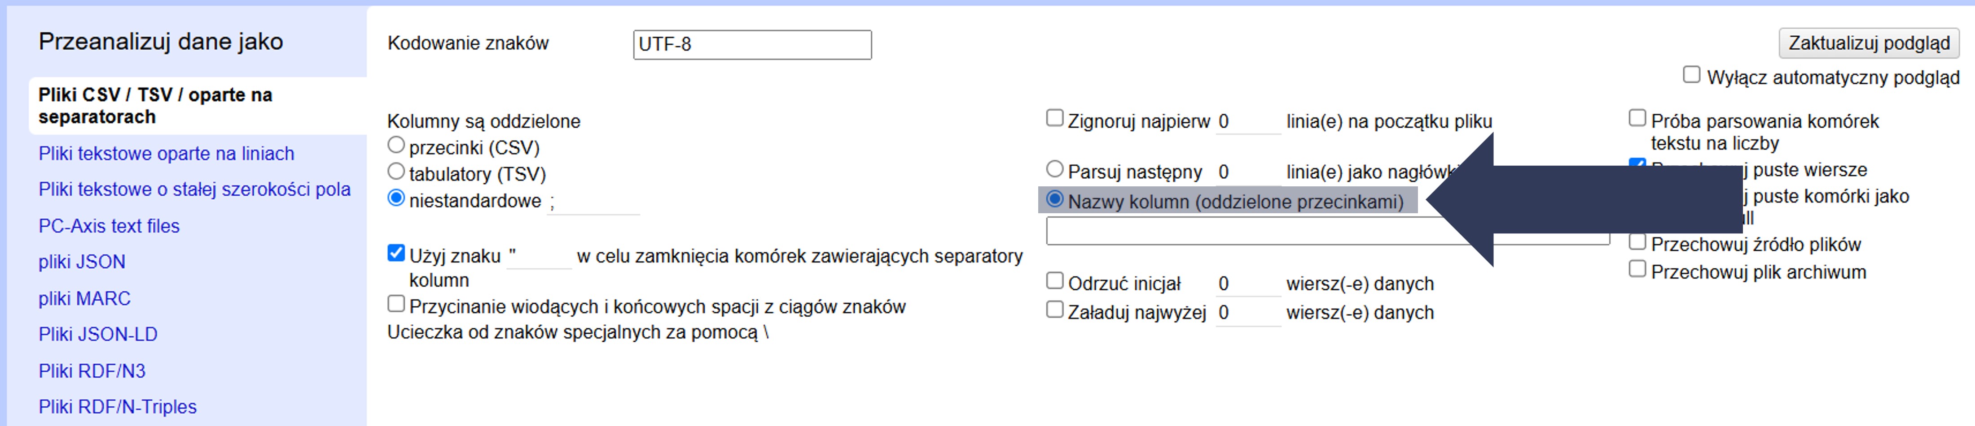Screen dimensions: 1975x426
Task: Click the Zaktualizuj podgląd button
Action: (1868, 43)
